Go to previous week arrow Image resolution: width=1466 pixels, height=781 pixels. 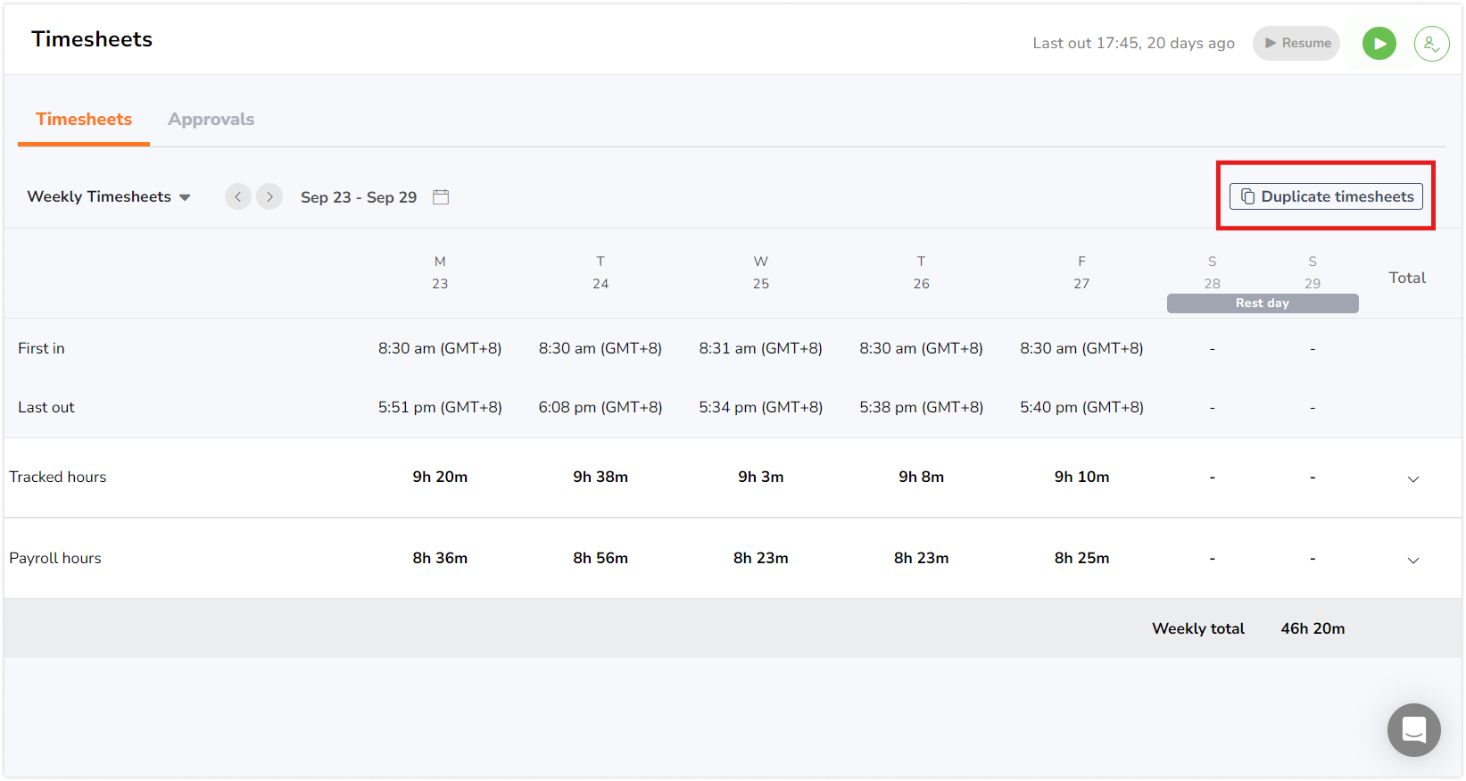click(x=237, y=196)
